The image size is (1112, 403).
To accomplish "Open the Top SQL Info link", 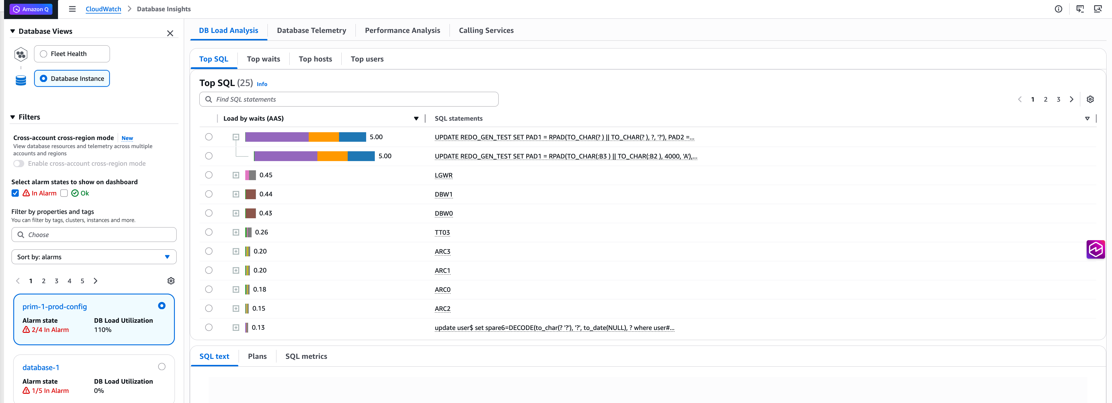I will pos(262,84).
